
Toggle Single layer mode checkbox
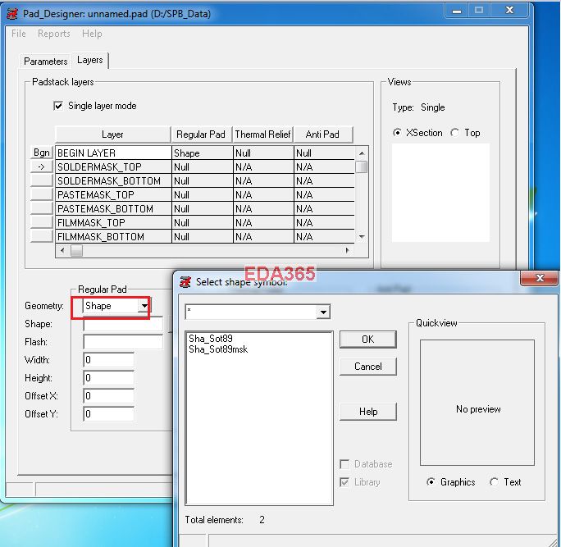(58, 106)
